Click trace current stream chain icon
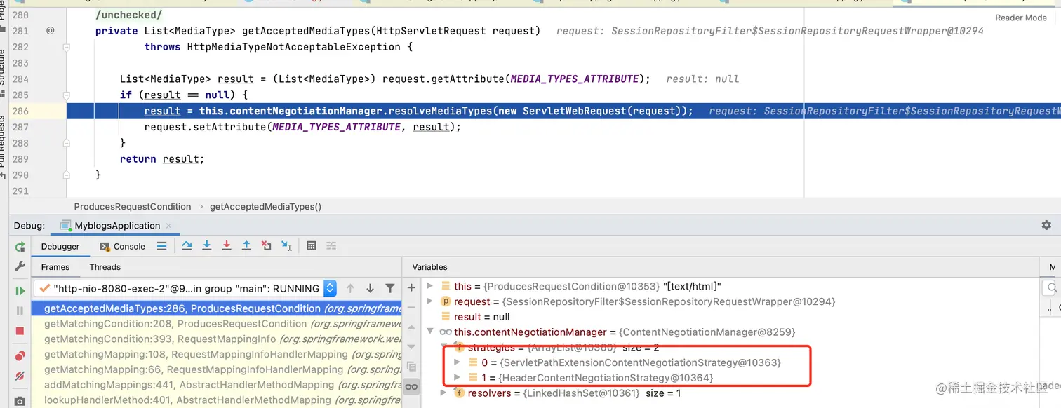Image resolution: width=1061 pixels, height=408 pixels. (x=331, y=246)
